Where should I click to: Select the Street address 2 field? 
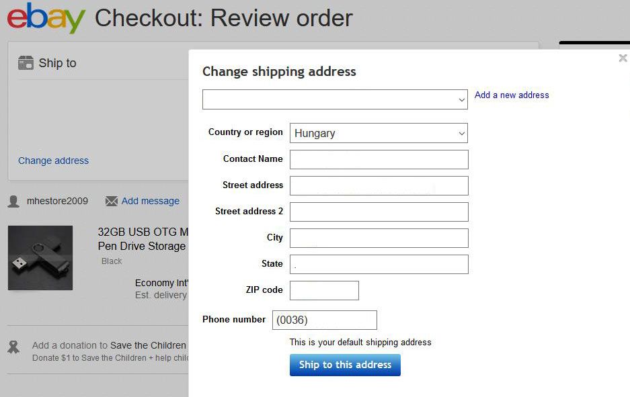(379, 212)
